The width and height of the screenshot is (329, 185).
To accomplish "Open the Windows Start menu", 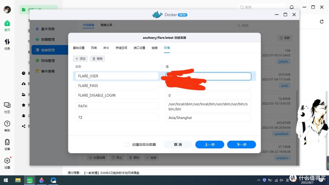I will (6, 180).
